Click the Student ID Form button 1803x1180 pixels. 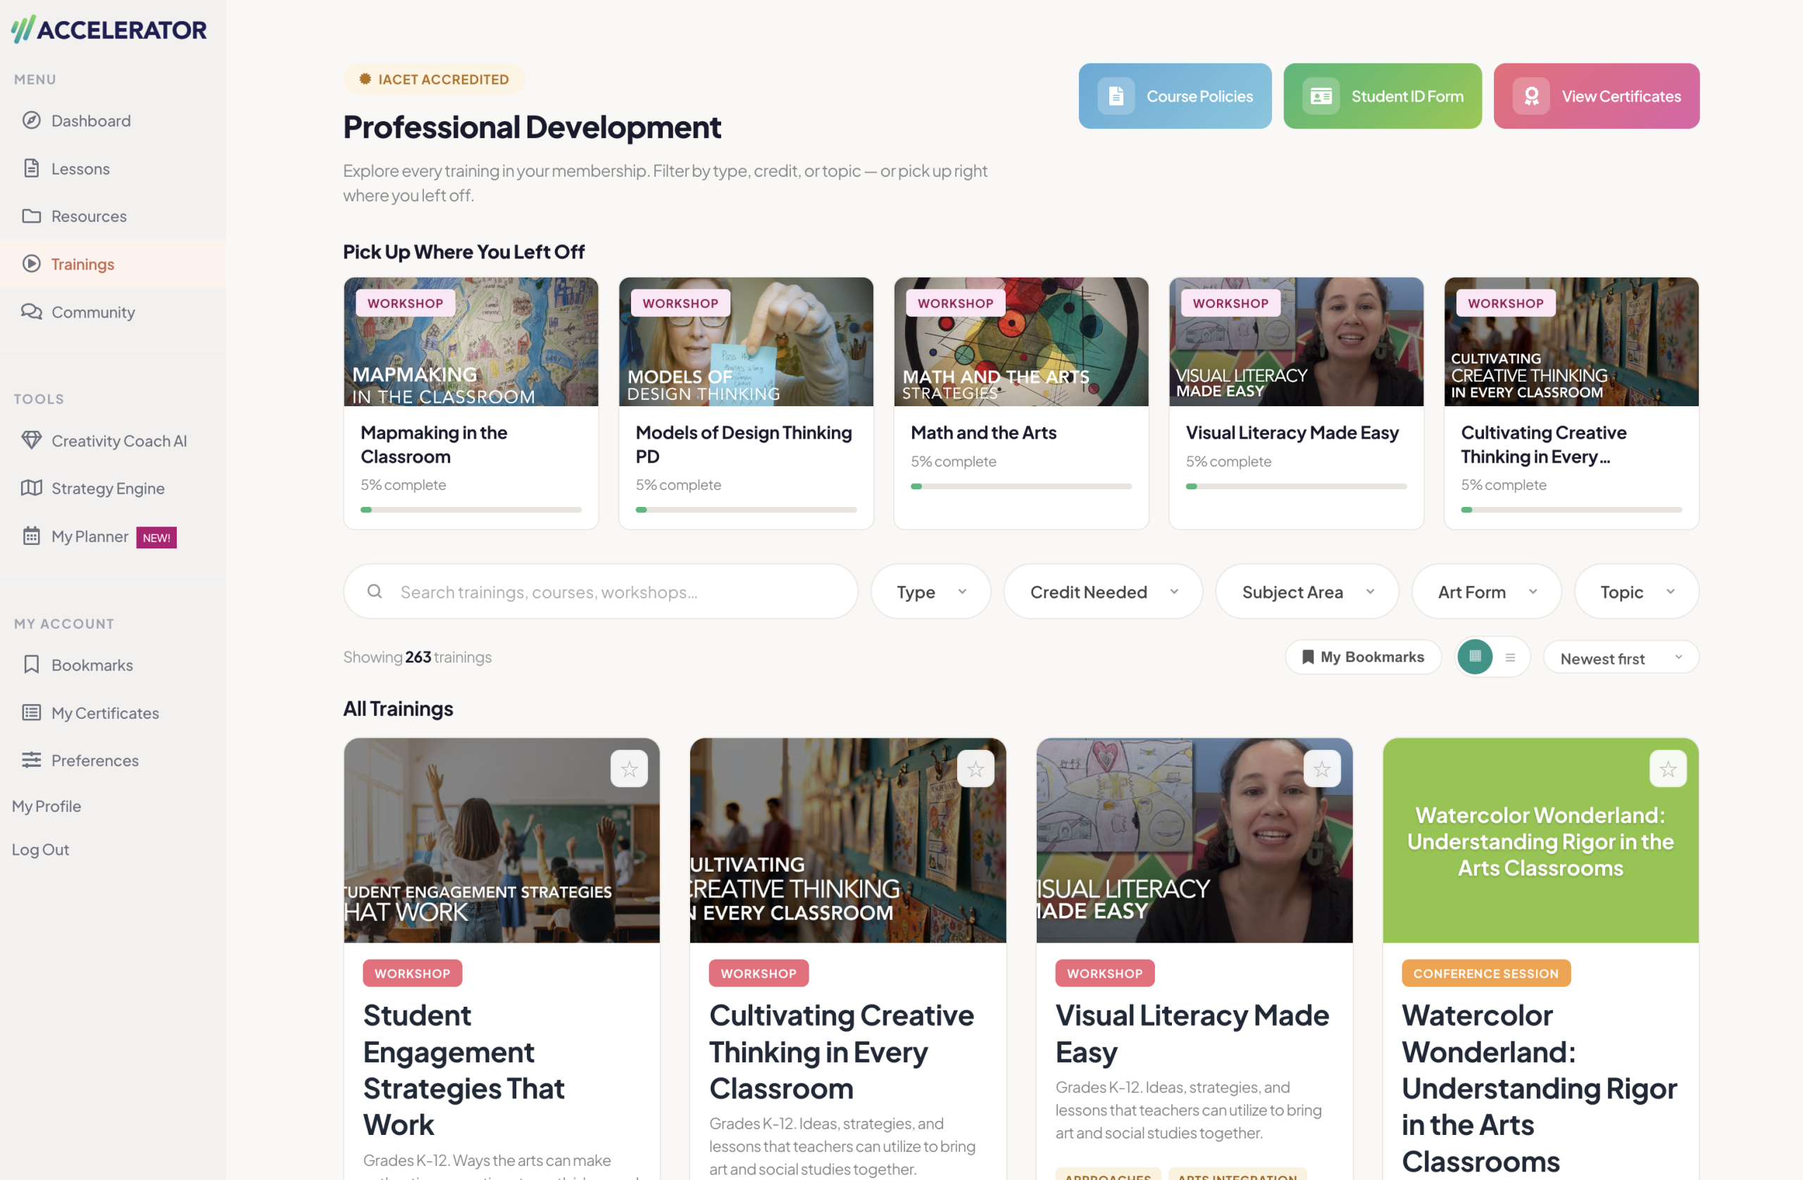pos(1382,96)
